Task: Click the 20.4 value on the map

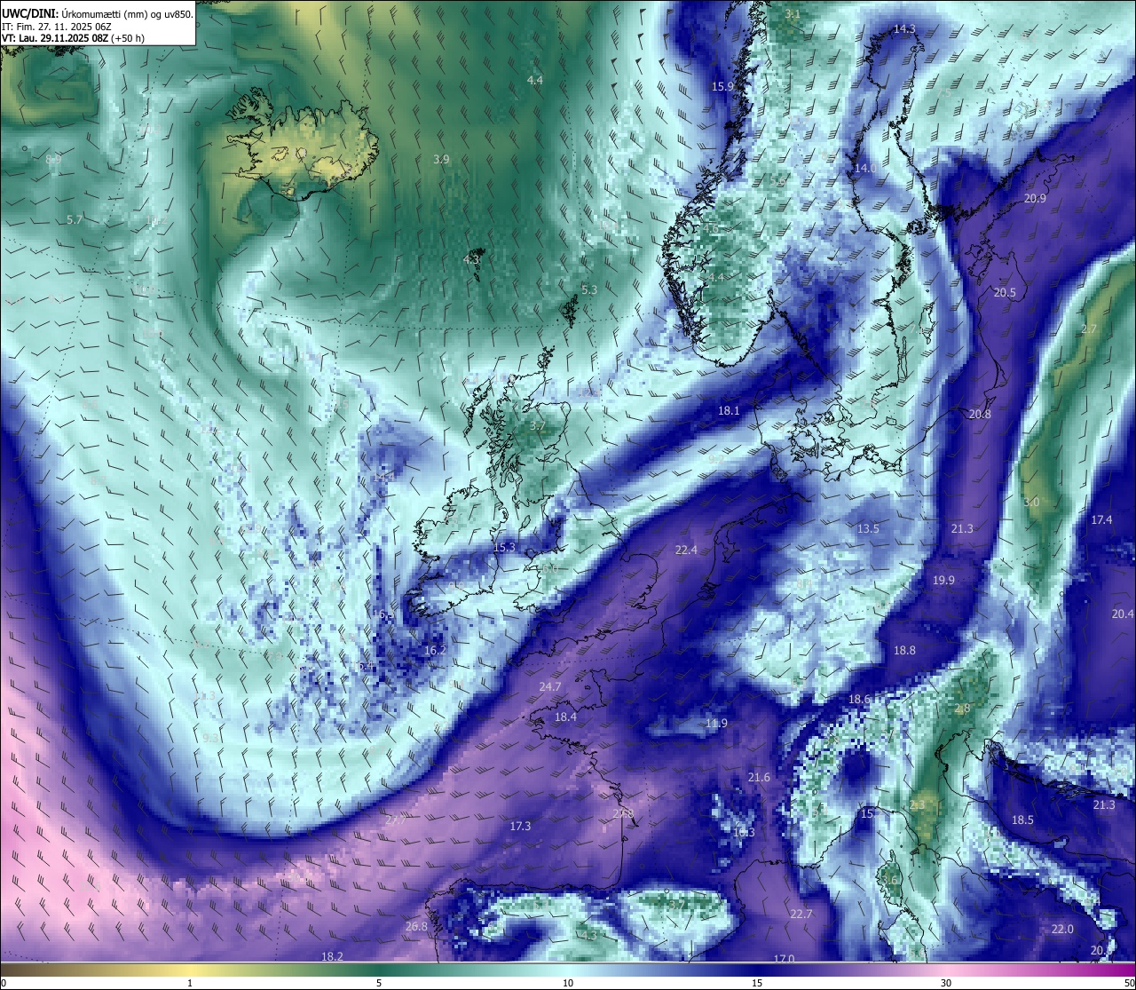Action: 1123,614
